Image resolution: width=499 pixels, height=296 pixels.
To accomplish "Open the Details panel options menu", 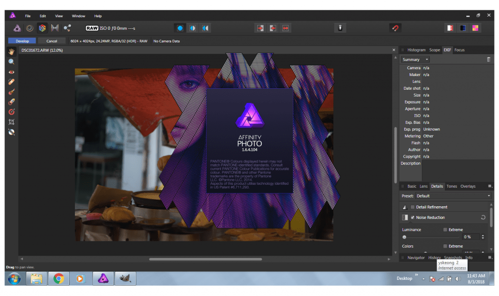I will coord(490,186).
